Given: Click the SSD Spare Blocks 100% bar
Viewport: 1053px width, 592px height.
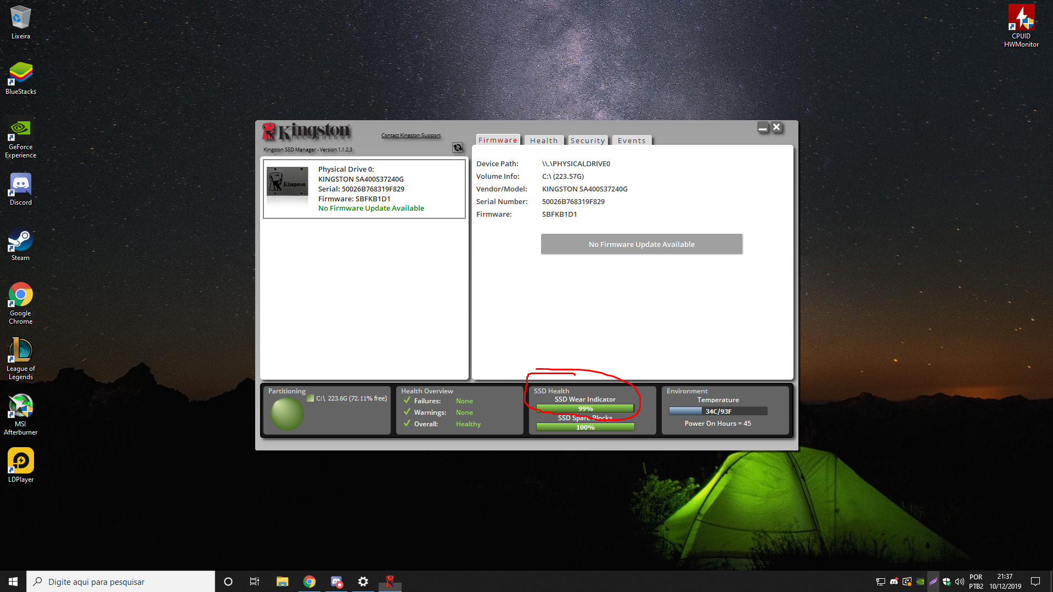Looking at the screenshot, I should click(585, 427).
